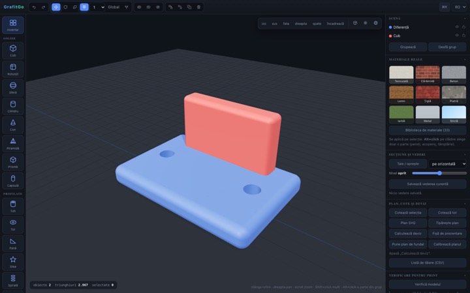Switch to the sus view
Screen dimensions: 470x293
275,23
